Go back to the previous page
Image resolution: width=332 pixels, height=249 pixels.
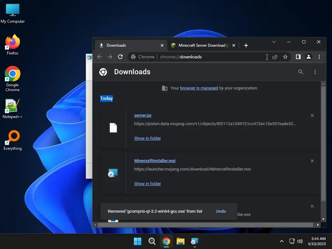click(100, 57)
